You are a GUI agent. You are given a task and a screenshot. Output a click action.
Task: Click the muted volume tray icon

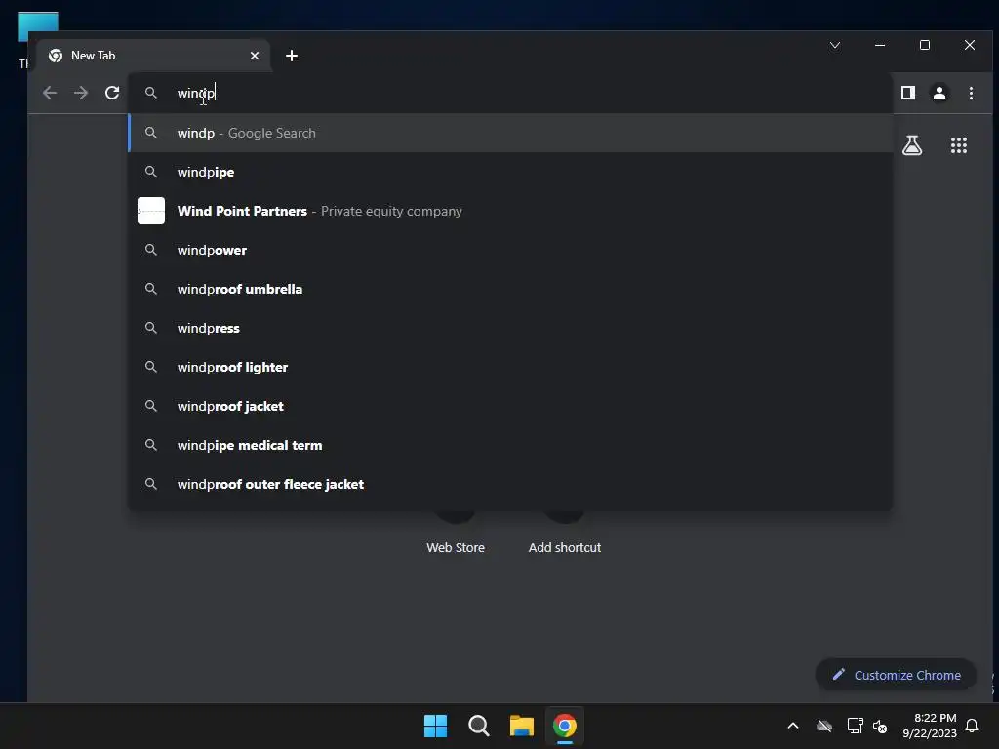tap(880, 726)
